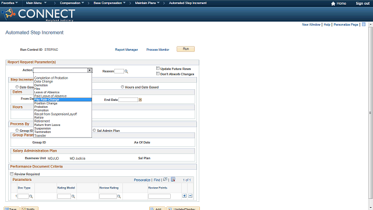Click the page vertical scrollbar
This screenshot has height=210, width=373.
click(x=371, y=112)
